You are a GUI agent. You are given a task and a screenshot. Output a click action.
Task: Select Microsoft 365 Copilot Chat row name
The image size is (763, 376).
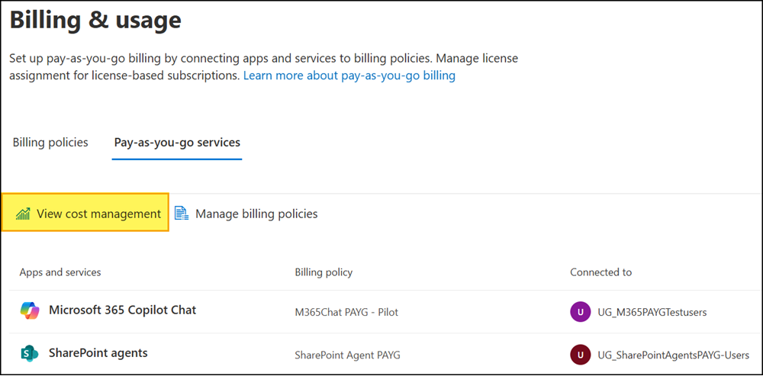pos(123,310)
